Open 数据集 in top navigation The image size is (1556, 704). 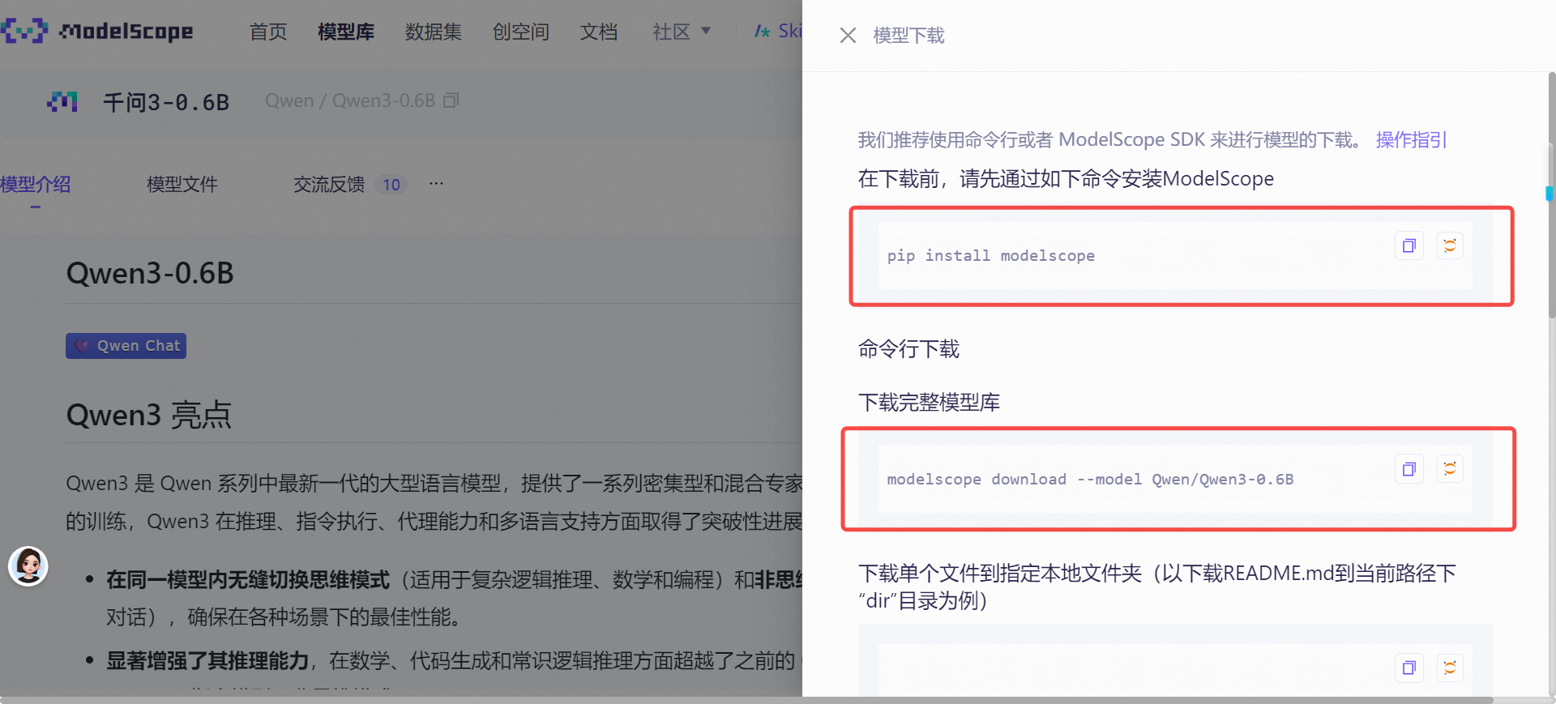[434, 32]
